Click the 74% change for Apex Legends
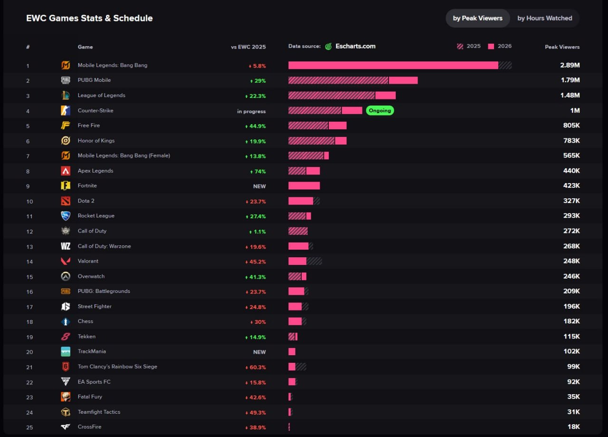This screenshot has width=608, height=437. 258,171
